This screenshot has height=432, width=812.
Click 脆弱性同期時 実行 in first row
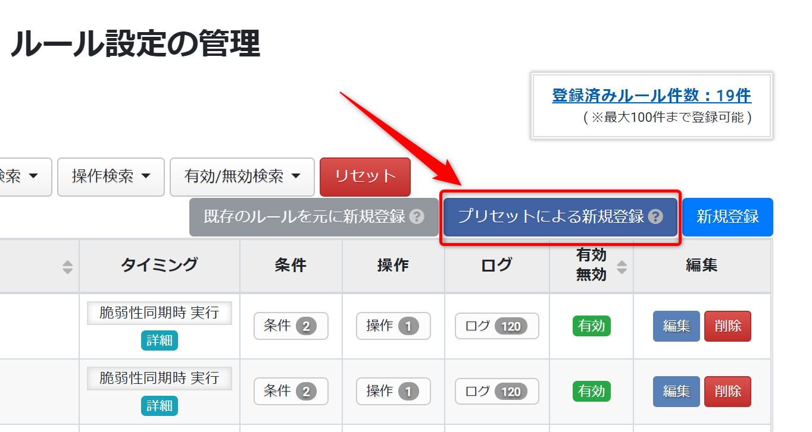[160, 313]
